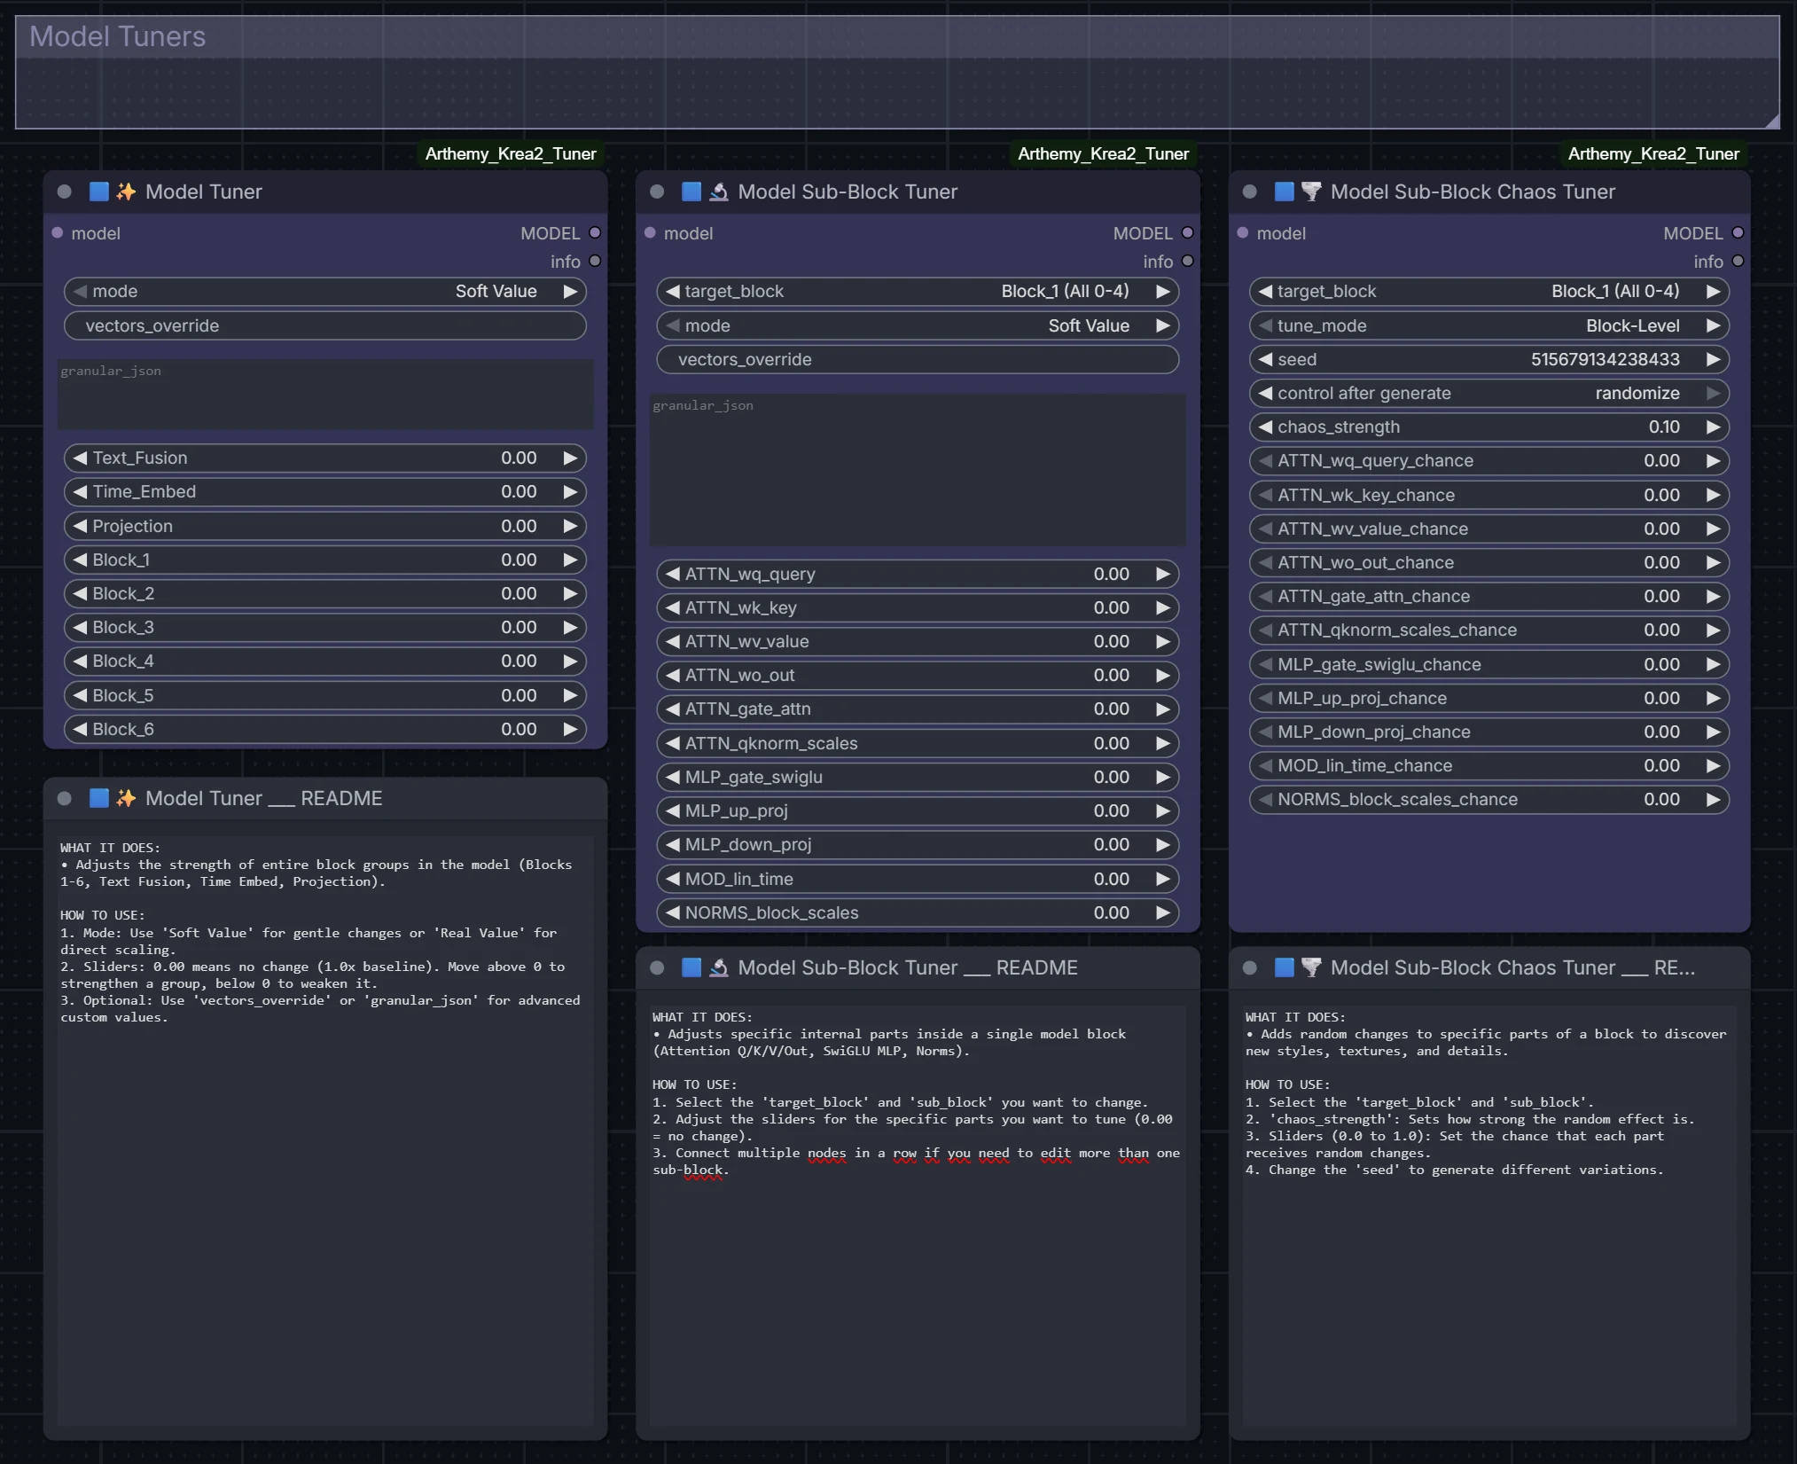Increase the Text_Fusion value with right arrow
This screenshot has width=1797, height=1464.
click(570, 458)
